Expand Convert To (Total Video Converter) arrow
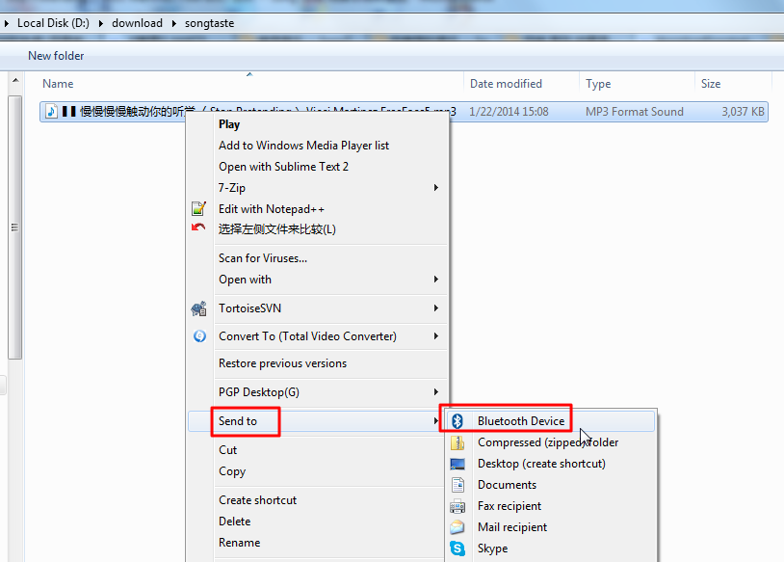The height and width of the screenshot is (562, 784). click(436, 336)
